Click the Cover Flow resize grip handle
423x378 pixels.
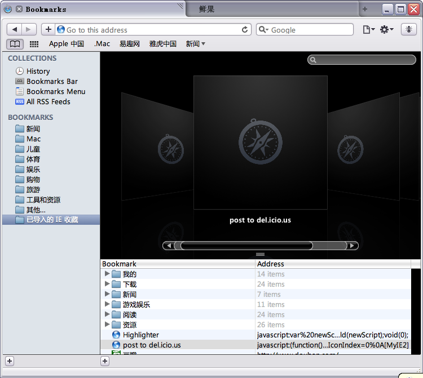coord(260,254)
